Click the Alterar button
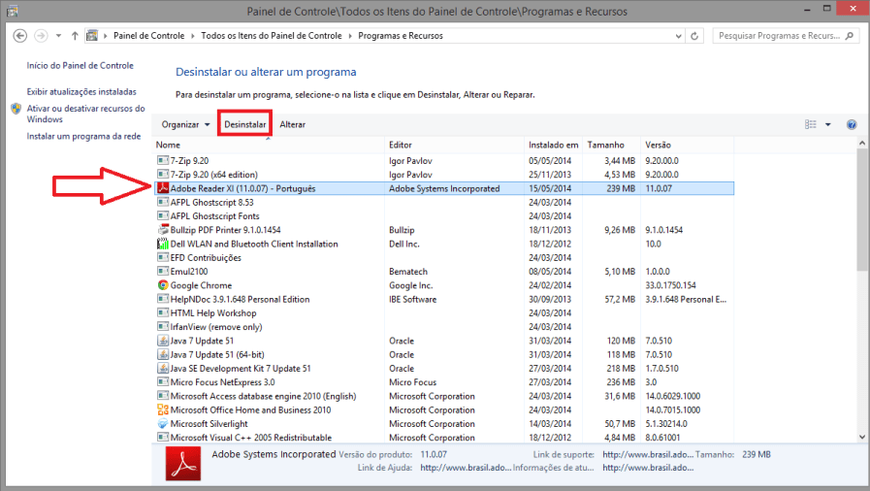This screenshot has height=491, width=870. tap(292, 124)
